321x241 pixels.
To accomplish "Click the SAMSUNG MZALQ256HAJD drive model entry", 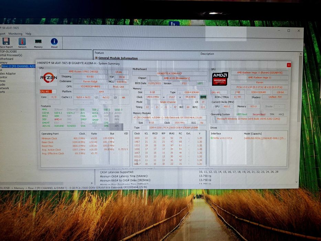I will (x=265, y=138).
